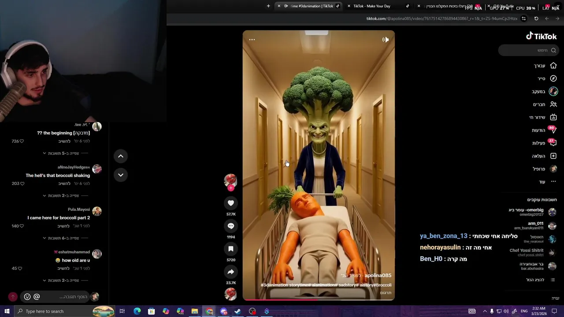
Task: Like the 'broccoli shaking' comment (203)
Action: point(22,184)
